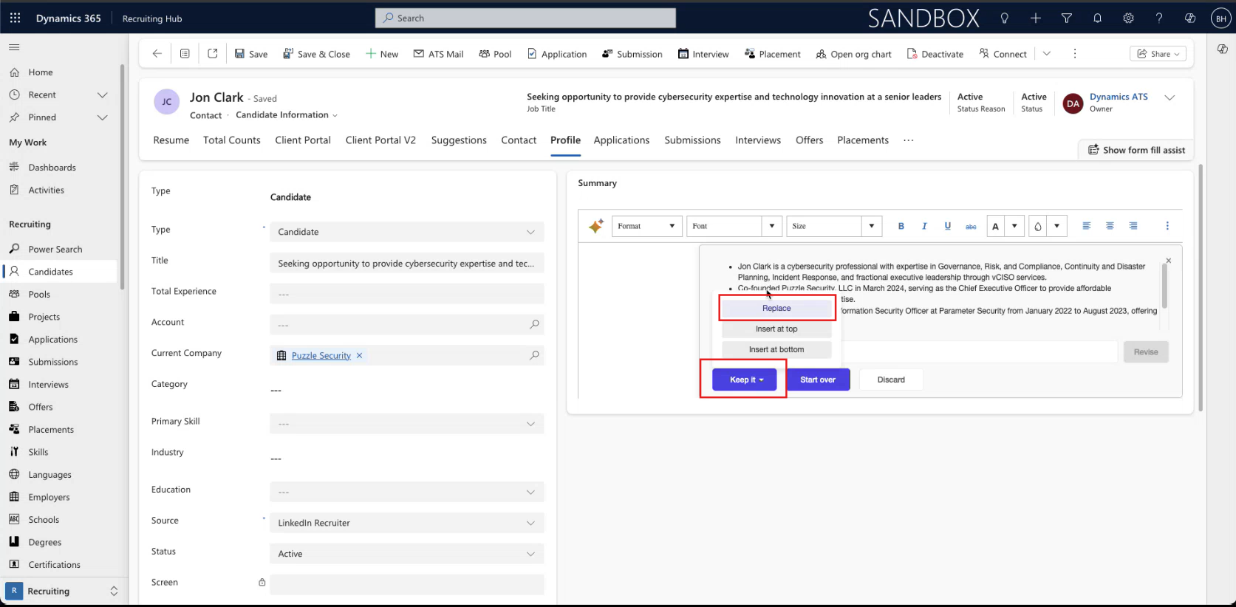Click the Copilot sparkle icon in editor

click(595, 226)
